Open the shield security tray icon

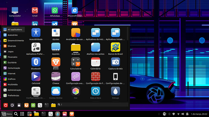[x=174, y=114]
